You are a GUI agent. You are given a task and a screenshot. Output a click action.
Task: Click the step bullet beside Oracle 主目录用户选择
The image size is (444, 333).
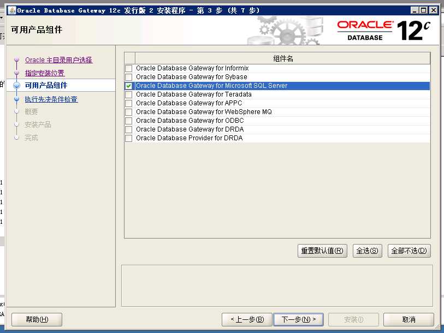point(17,60)
